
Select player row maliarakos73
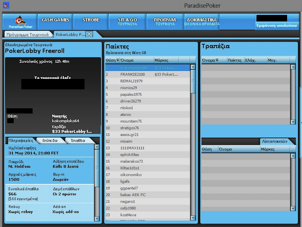coord(147,161)
